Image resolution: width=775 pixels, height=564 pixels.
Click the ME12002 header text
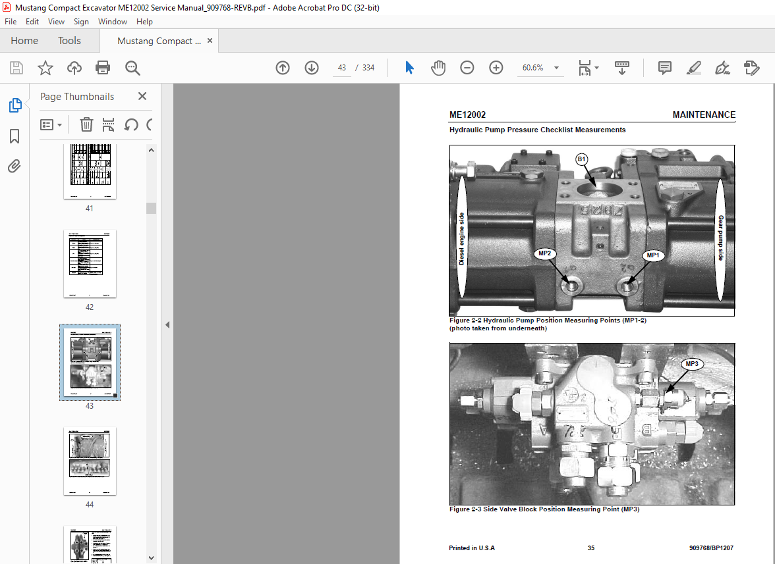coord(468,115)
